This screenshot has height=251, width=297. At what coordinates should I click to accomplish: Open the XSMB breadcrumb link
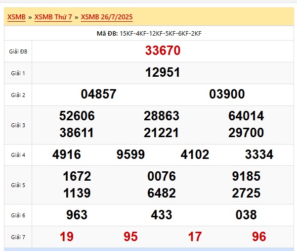pos(16,17)
